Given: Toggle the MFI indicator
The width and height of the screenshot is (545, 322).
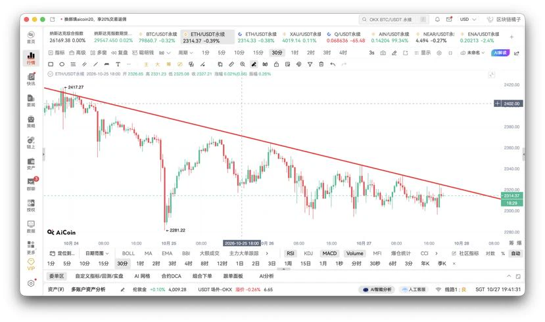Looking at the screenshot, I should click(377, 253).
